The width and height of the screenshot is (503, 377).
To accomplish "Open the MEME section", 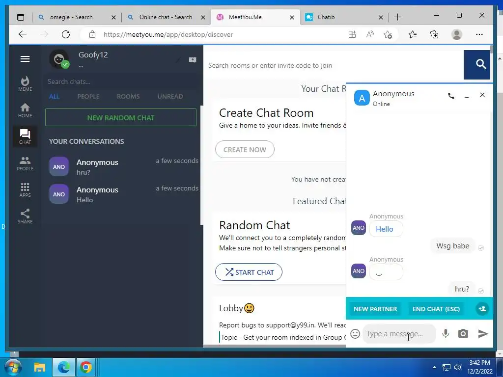I will click(25, 83).
